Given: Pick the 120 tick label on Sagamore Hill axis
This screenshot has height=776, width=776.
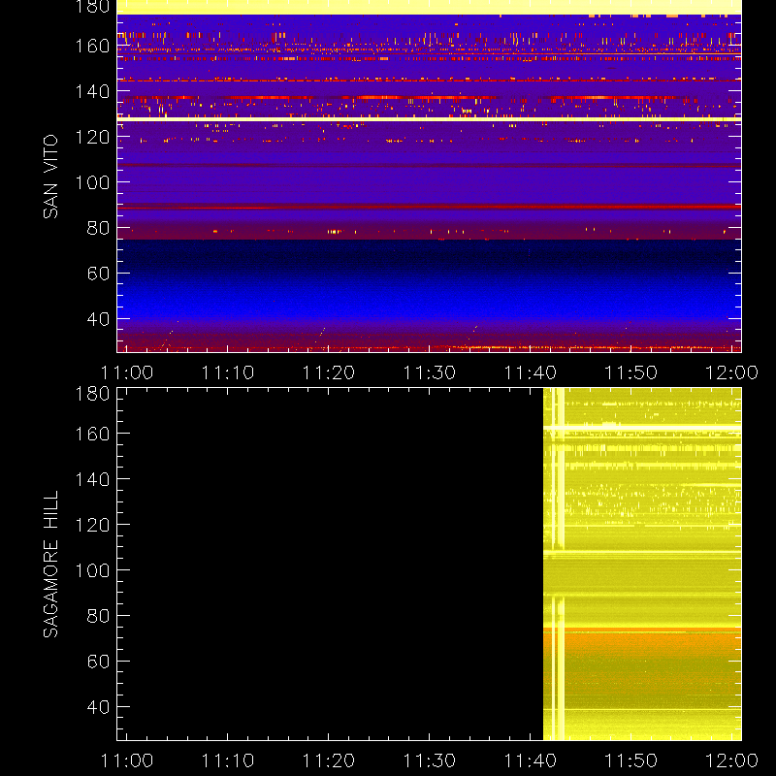Looking at the screenshot, I should pyautogui.click(x=92, y=525).
